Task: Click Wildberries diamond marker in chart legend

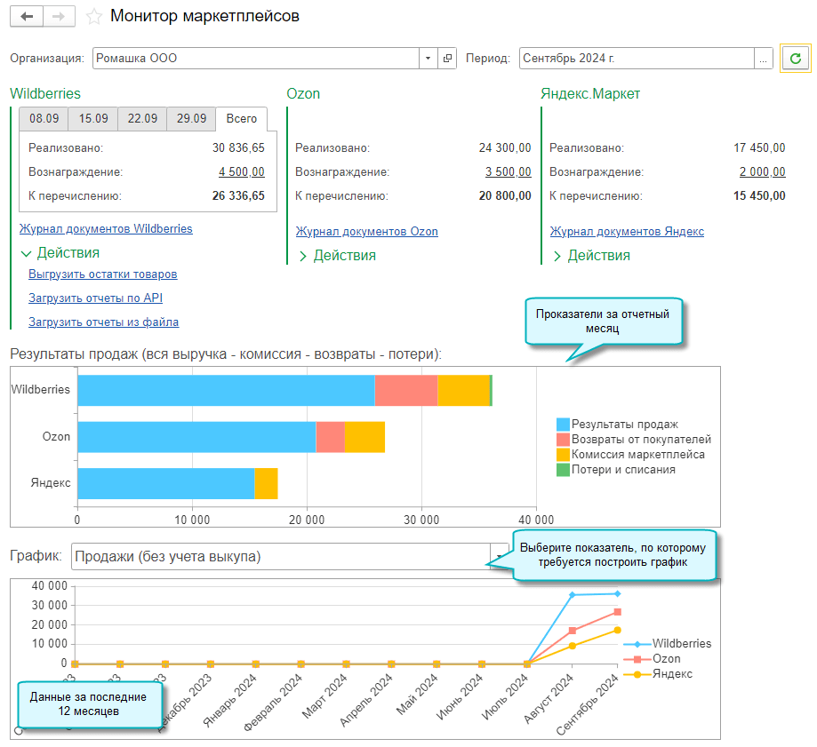Action: pos(637,644)
